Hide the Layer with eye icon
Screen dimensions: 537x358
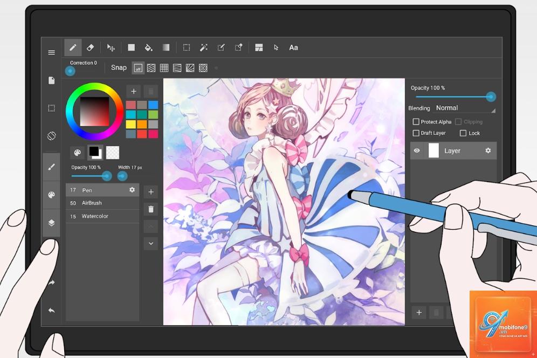pos(417,151)
